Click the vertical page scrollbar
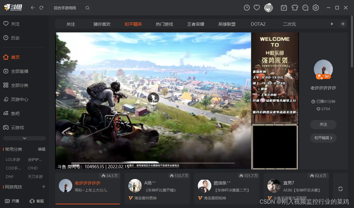354x208 pixels. [x=352, y=42]
